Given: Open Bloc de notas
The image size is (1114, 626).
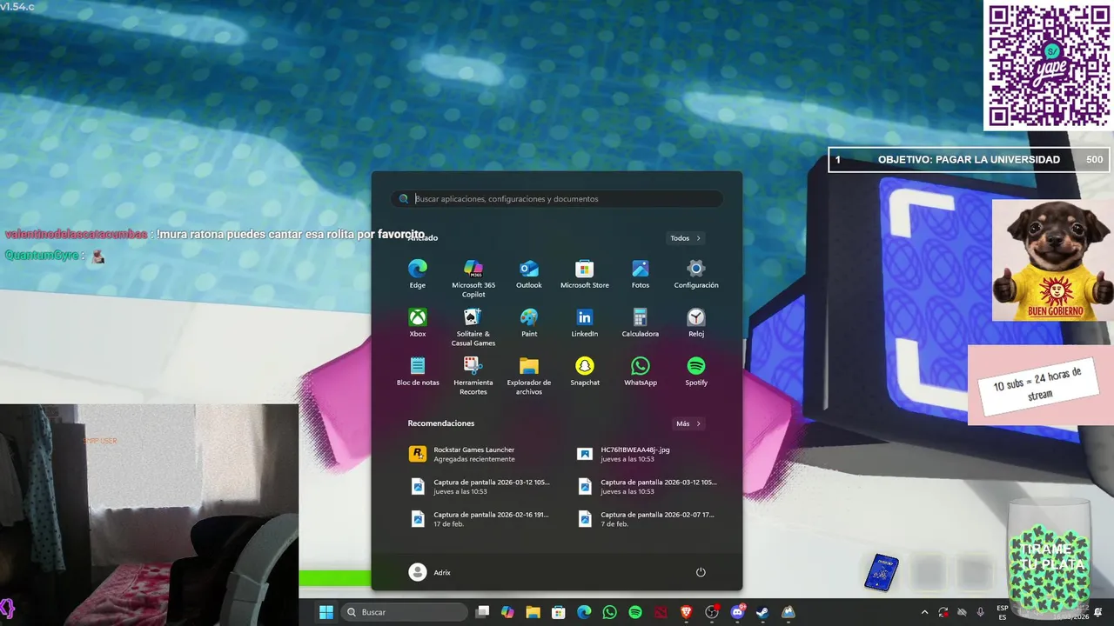Looking at the screenshot, I should [x=418, y=371].
